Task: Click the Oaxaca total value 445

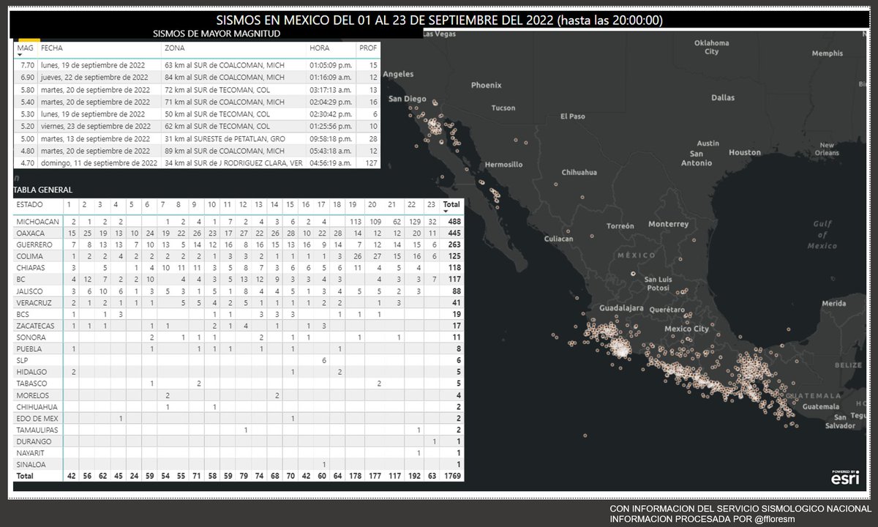Action: tap(453, 233)
